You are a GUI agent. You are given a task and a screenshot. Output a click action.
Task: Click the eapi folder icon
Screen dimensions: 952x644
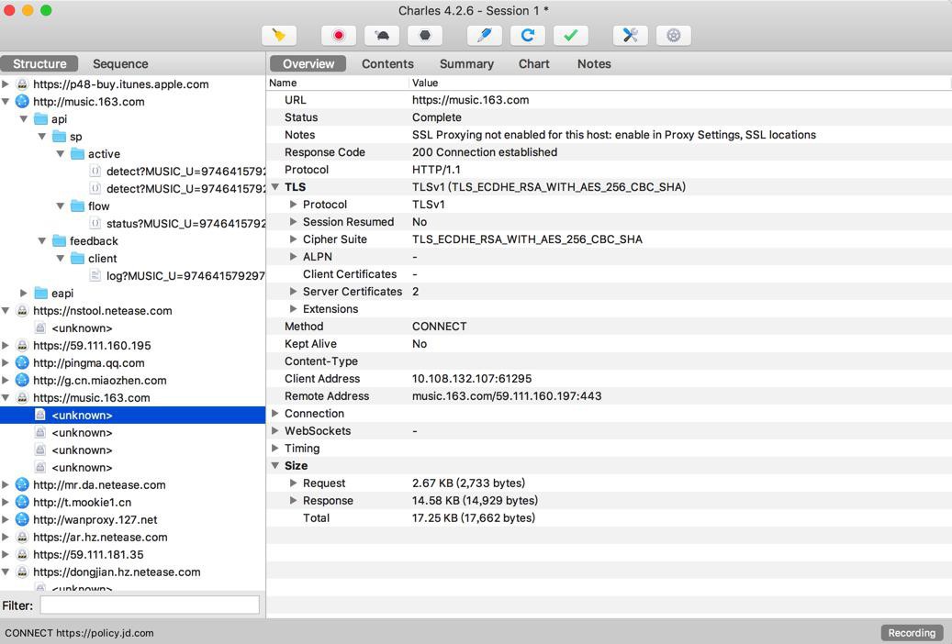(40, 294)
